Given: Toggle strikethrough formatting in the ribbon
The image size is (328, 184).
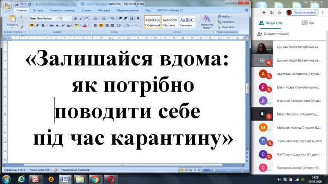Looking at the screenshot, I should [50, 26].
